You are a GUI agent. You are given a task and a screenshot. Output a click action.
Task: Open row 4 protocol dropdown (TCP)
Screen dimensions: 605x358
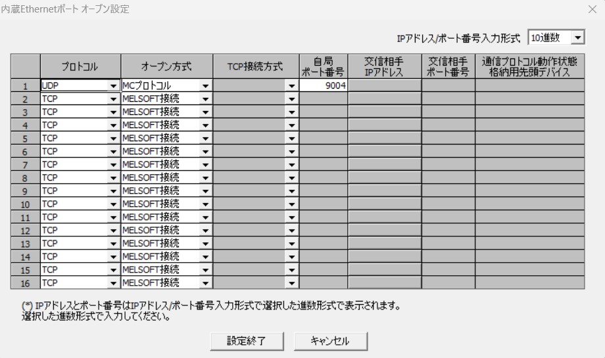pyautogui.click(x=80, y=125)
